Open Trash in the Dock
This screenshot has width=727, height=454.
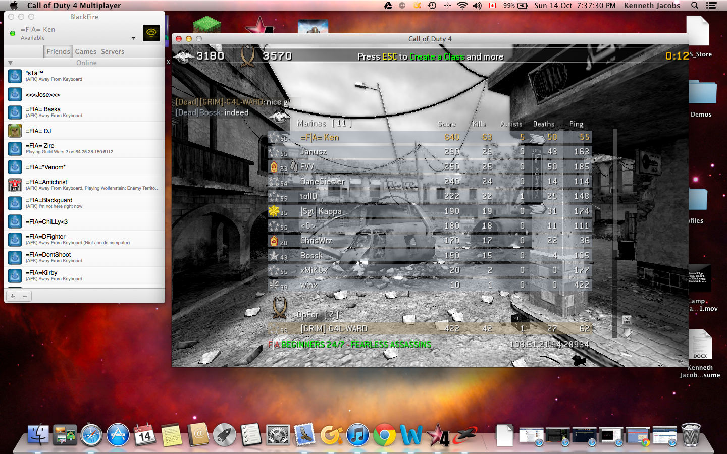click(691, 435)
